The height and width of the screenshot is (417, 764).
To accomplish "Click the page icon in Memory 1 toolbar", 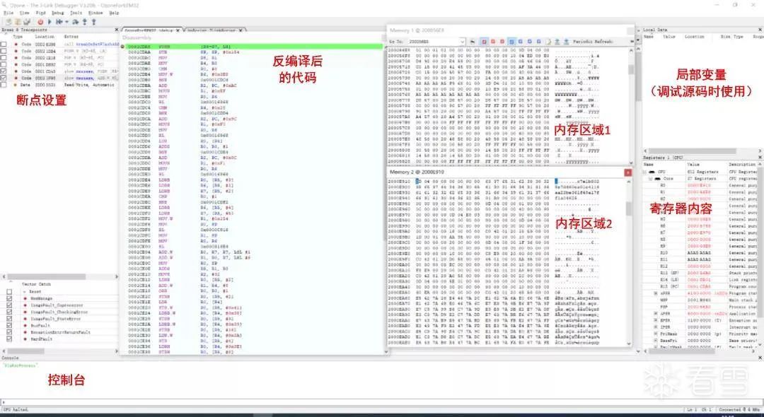I will tap(548, 42).
